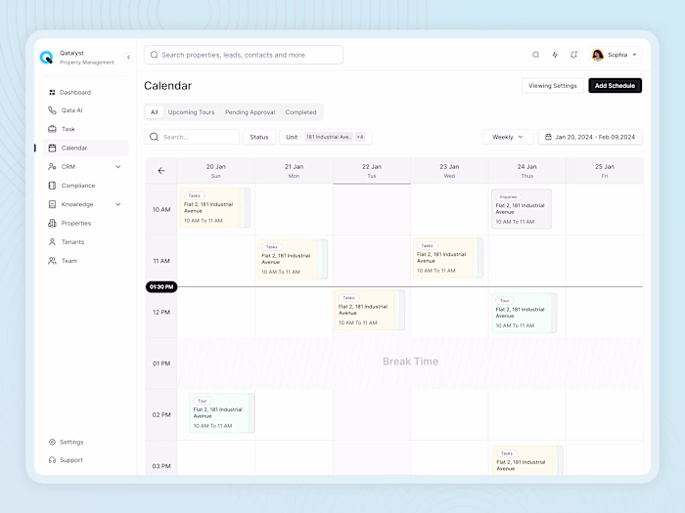The width and height of the screenshot is (685, 513).
Task: Click the schedule Search... input field
Action: (192, 137)
